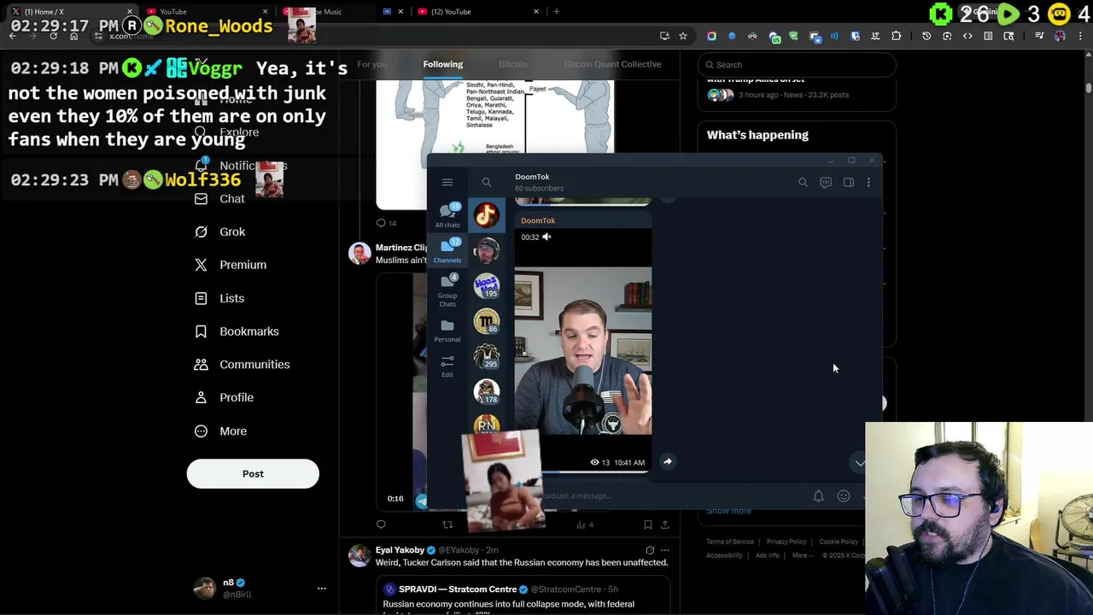The height and width of the screenshot is (615, 1093).
Task: Reply to the Martinez tweet
Action: tap(381, 524)
